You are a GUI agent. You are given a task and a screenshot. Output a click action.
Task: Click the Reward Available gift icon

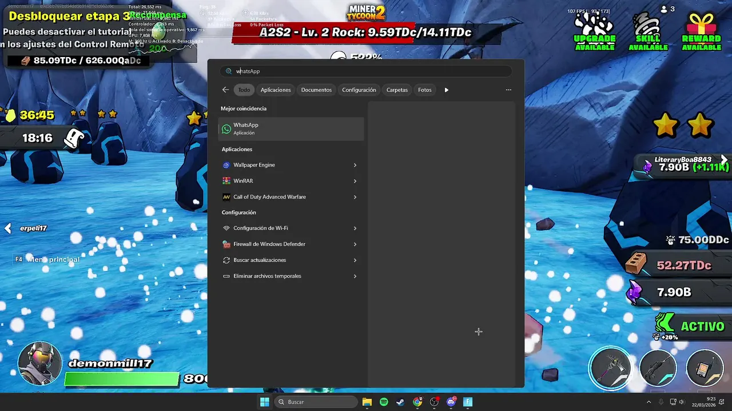[x=701, y=31]
